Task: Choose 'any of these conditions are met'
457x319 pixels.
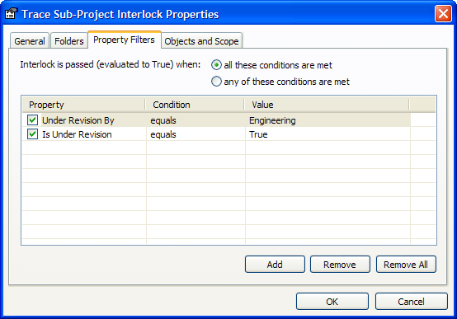Action: (216, 82)
